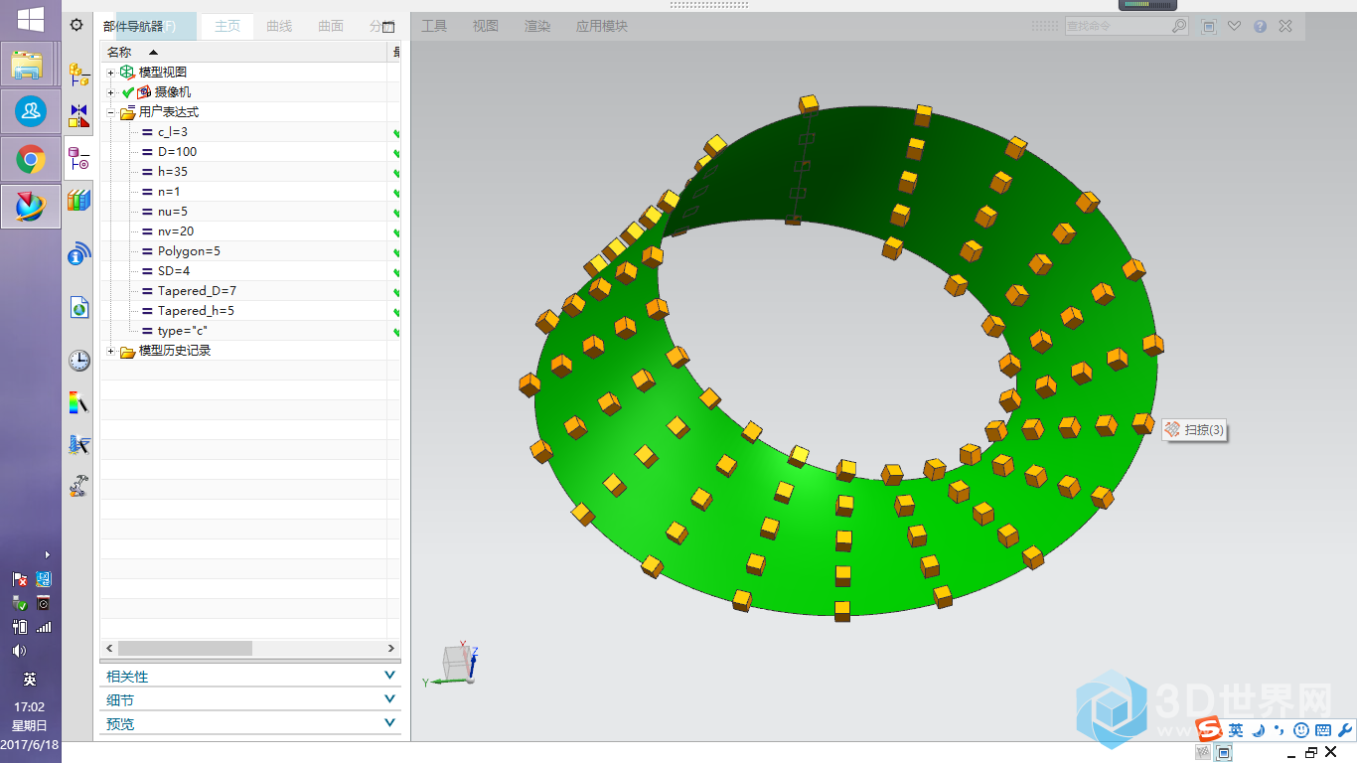
Task: Open the HD3D tools info icon
Action: pyautogui.click(x=78, y=254)
